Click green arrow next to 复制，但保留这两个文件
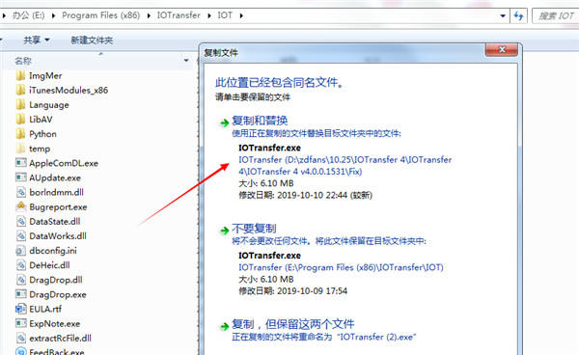 point(224,326)
